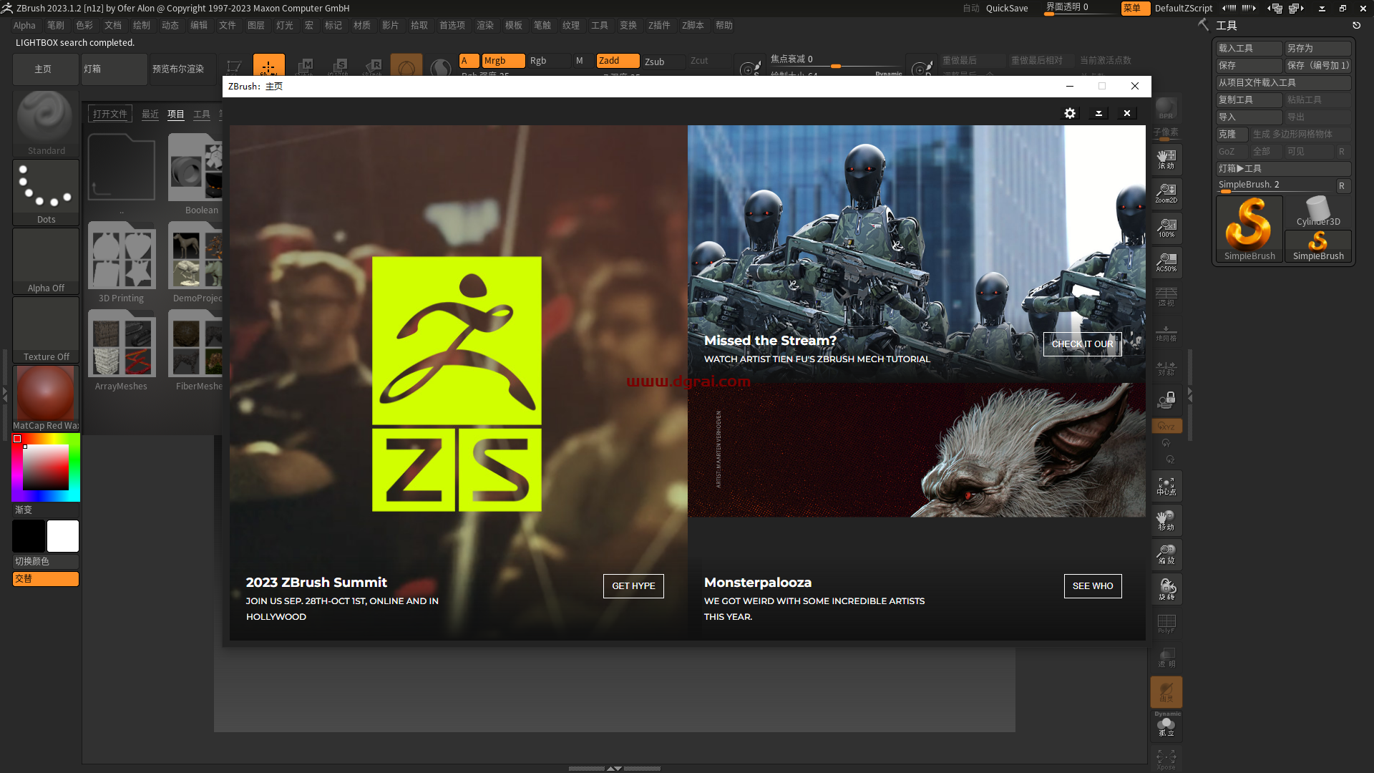Click the PolyF polyframe icon

1166,623
